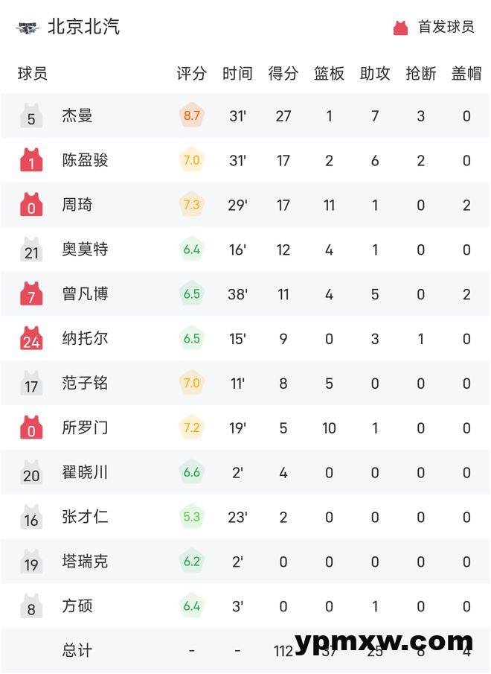This screenshot has width=491, height=674.
Task: Open player 所罗门's name link
Action: (x=85, y=428)
